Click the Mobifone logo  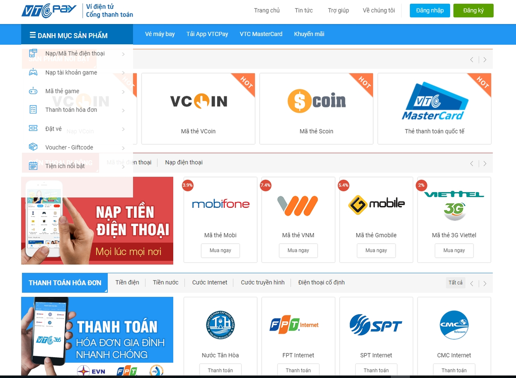coord(221,204)
